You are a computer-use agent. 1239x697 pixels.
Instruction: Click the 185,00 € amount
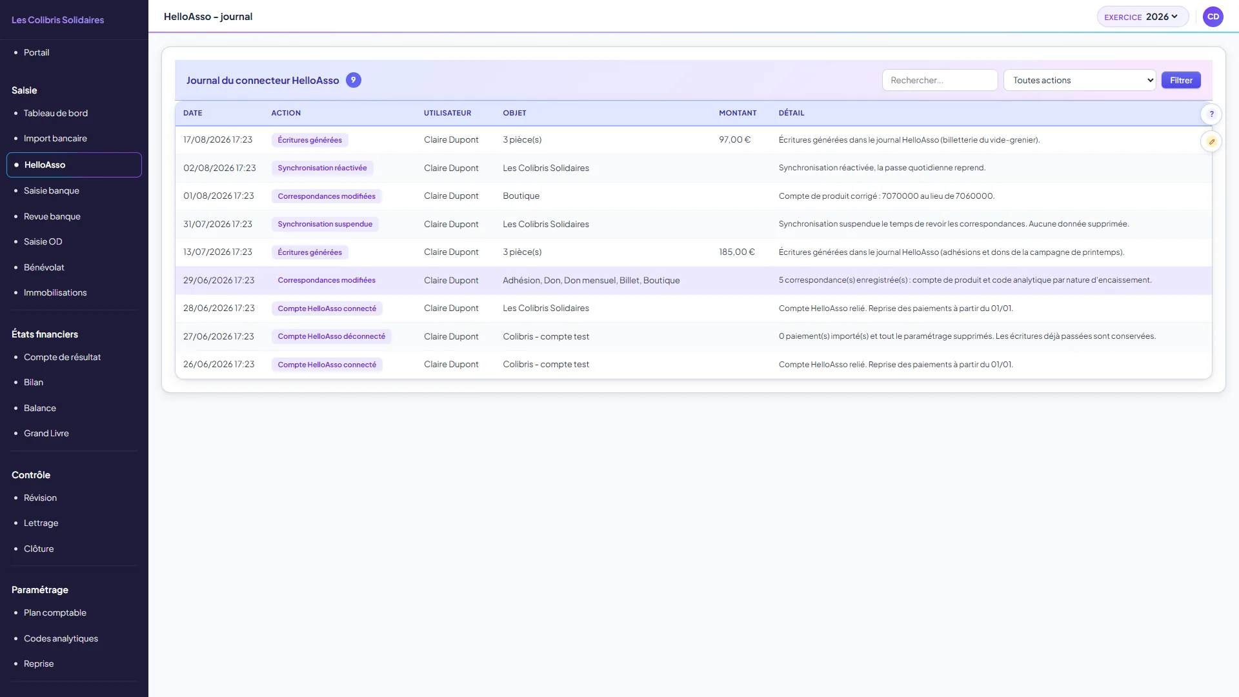point(736,252)
